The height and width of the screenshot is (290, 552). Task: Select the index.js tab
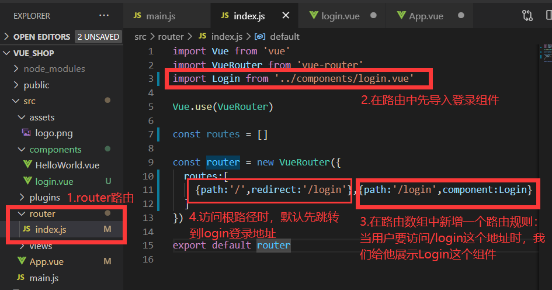pos(249,16)
